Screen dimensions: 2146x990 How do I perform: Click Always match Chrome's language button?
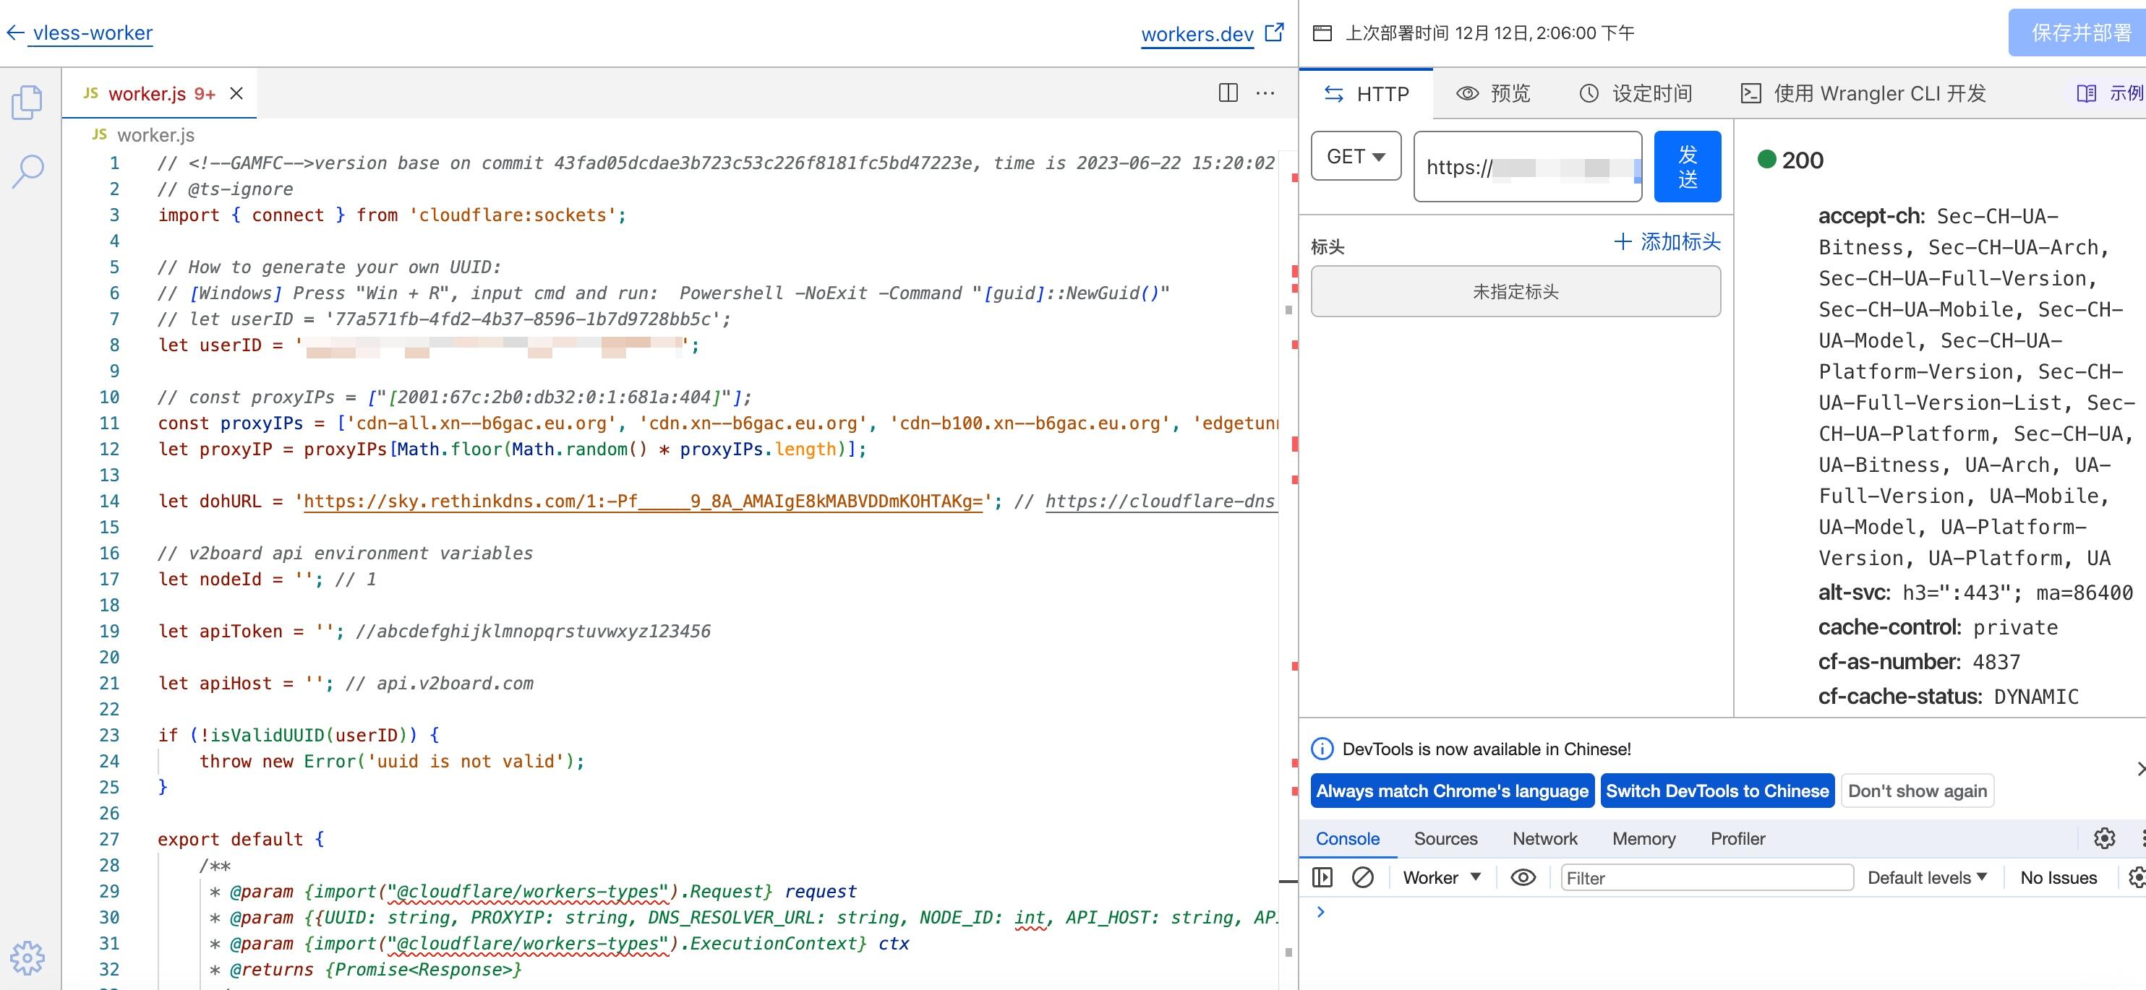[1452, 791]
